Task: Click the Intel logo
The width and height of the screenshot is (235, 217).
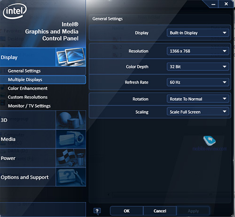Action: (x=15, y=11)
